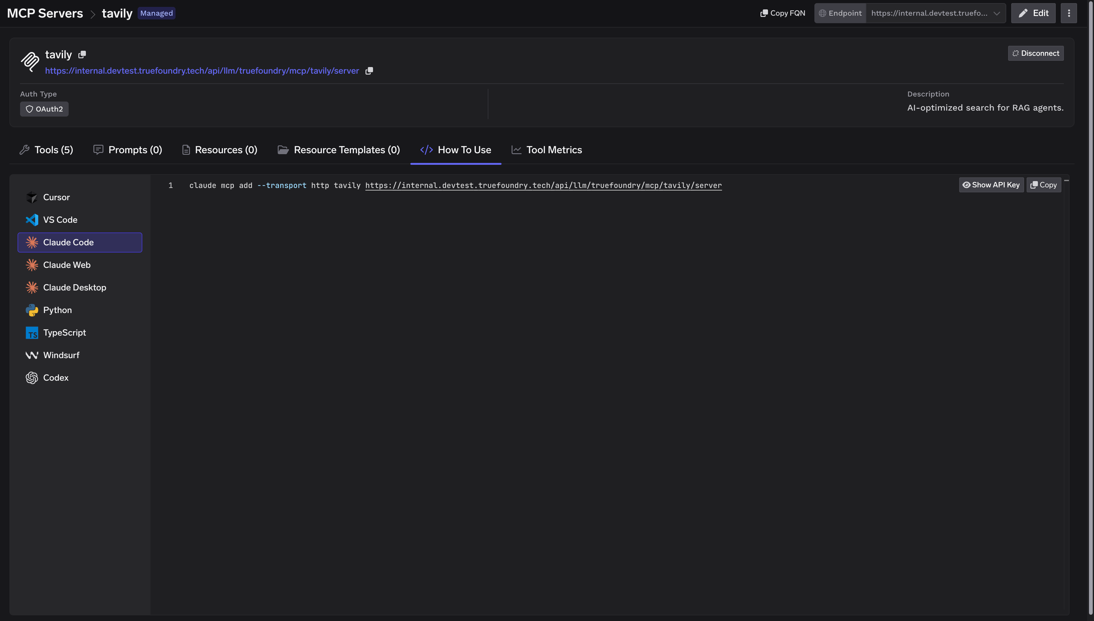Click the Python logo icon

[32, 310]
